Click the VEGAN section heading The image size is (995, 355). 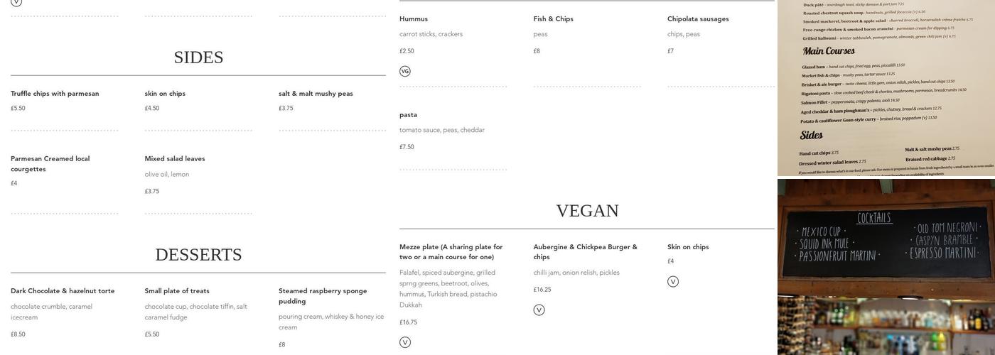[x=587, y=211]
